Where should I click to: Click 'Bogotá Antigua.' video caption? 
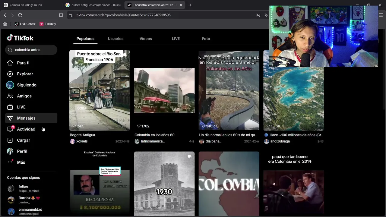click(83, 135)
